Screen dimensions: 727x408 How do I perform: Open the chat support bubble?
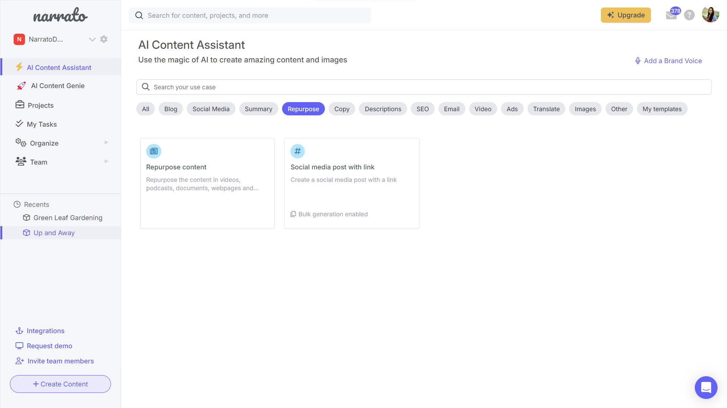(706, 388)
